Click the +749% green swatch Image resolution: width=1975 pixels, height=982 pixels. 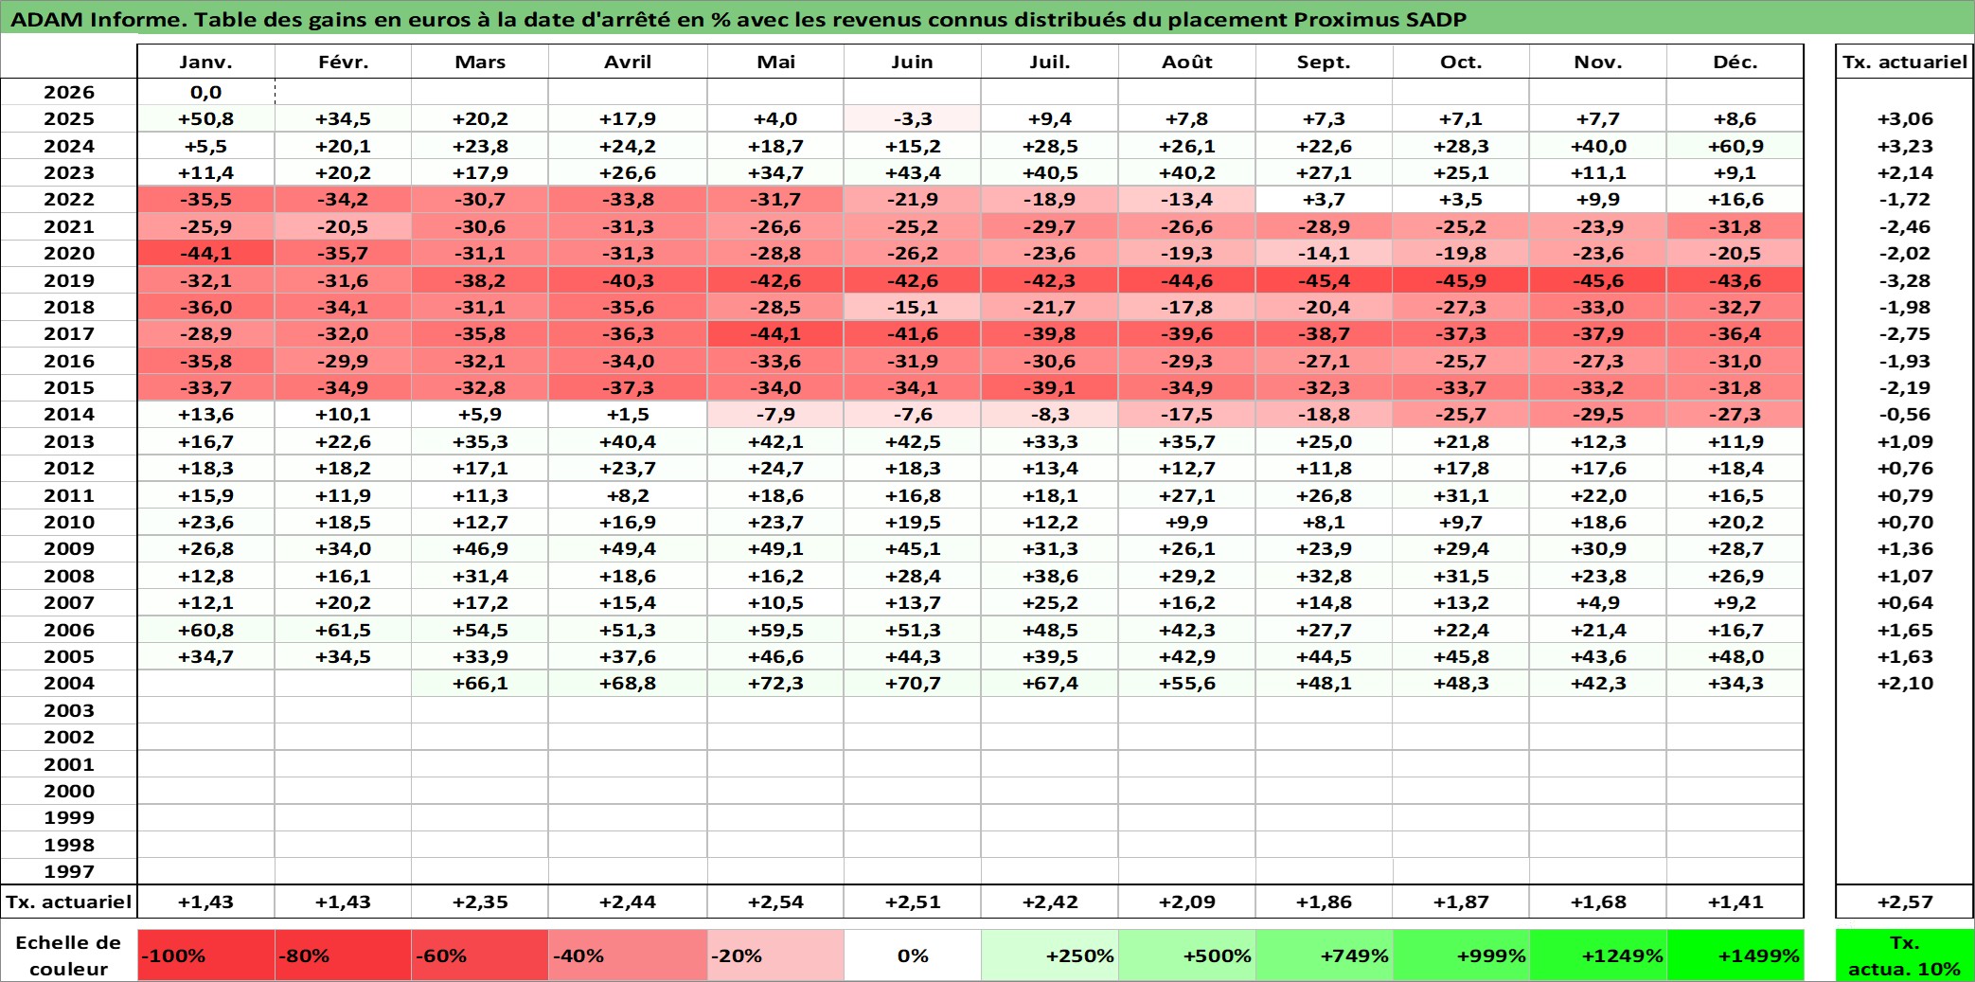click(x=1325, y=955)
